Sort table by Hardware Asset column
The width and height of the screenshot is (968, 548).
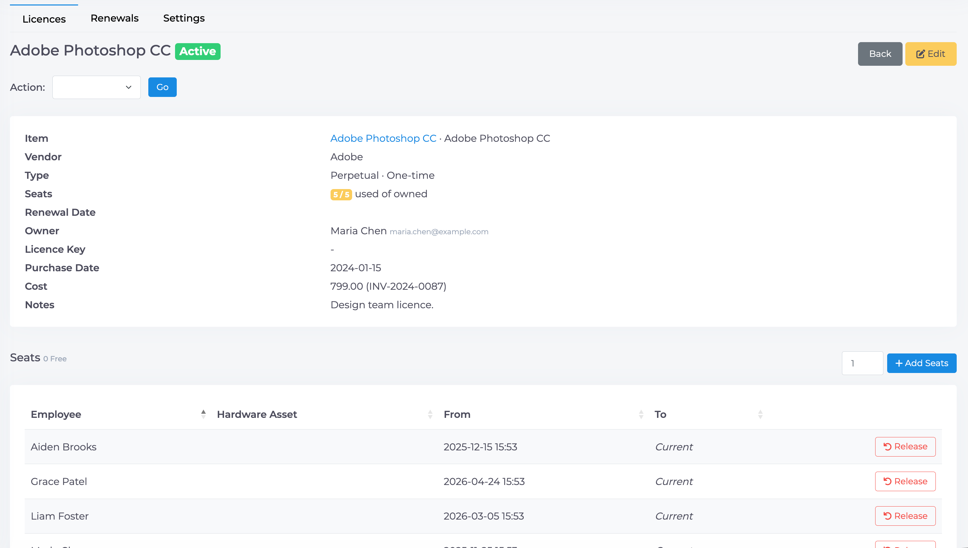[324, 414]
